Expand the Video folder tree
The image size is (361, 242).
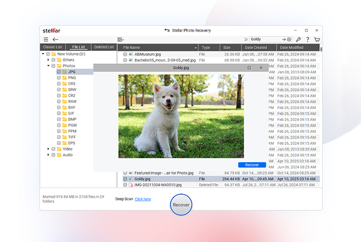48,149
